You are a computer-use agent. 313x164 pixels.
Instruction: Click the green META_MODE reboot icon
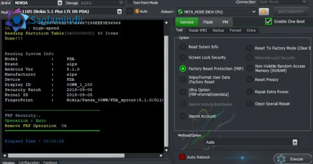coord(180,12)
